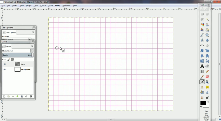Raise layer with up arrow button
This screenshot has height=121, width=221.
coord(13,97)
